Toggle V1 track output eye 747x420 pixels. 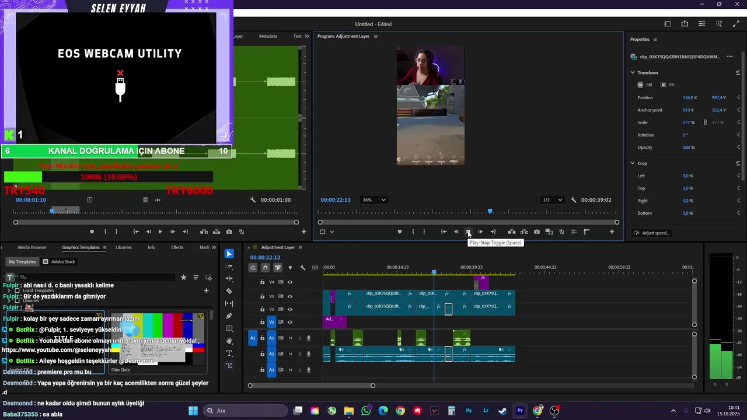[x=290, y=322]
